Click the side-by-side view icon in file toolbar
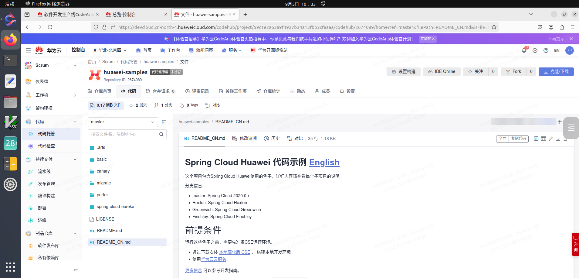579x278 pixels. click(x=536, y=139)
